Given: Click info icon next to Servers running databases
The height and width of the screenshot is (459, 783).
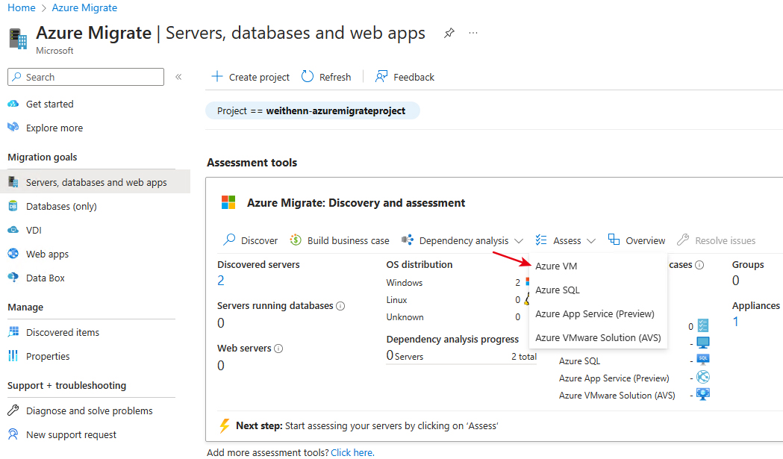Looking at the screenshot, I should click(x=340, y=306).
